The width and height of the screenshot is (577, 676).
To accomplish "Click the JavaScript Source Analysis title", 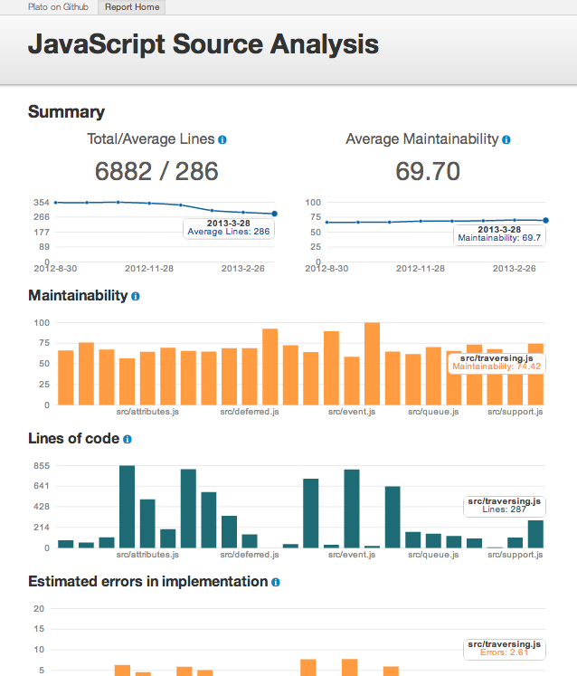I will (x=203, y=44).
